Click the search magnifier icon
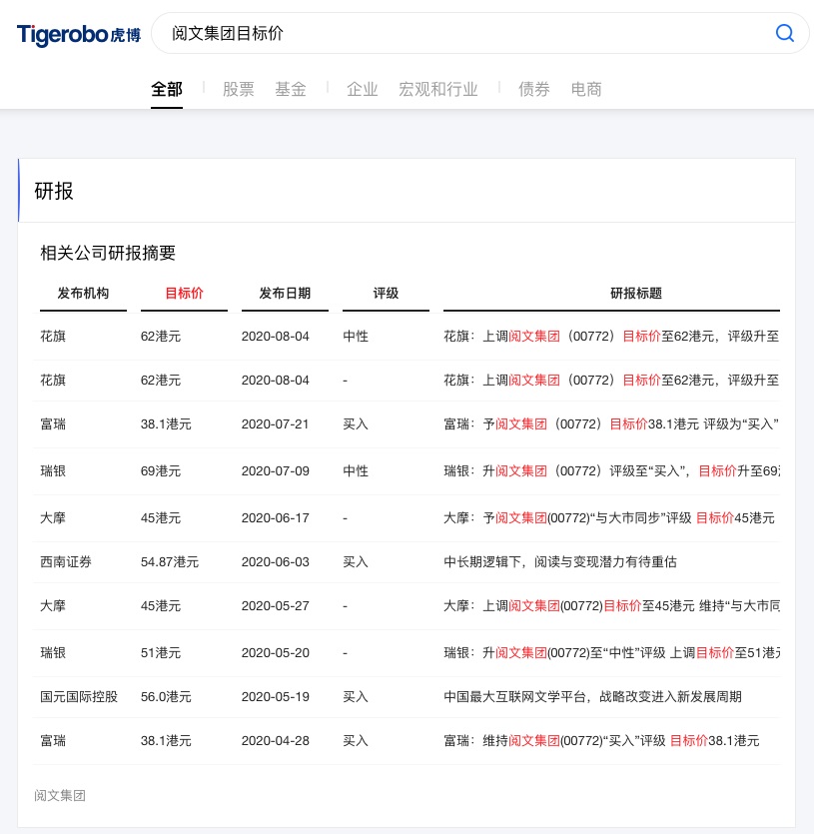 click(x=785, y=33)
